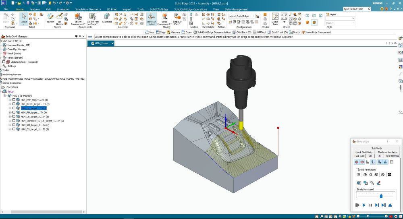
Task: Select the Sketch tool in the ribbon
Action: click(50, 18)
